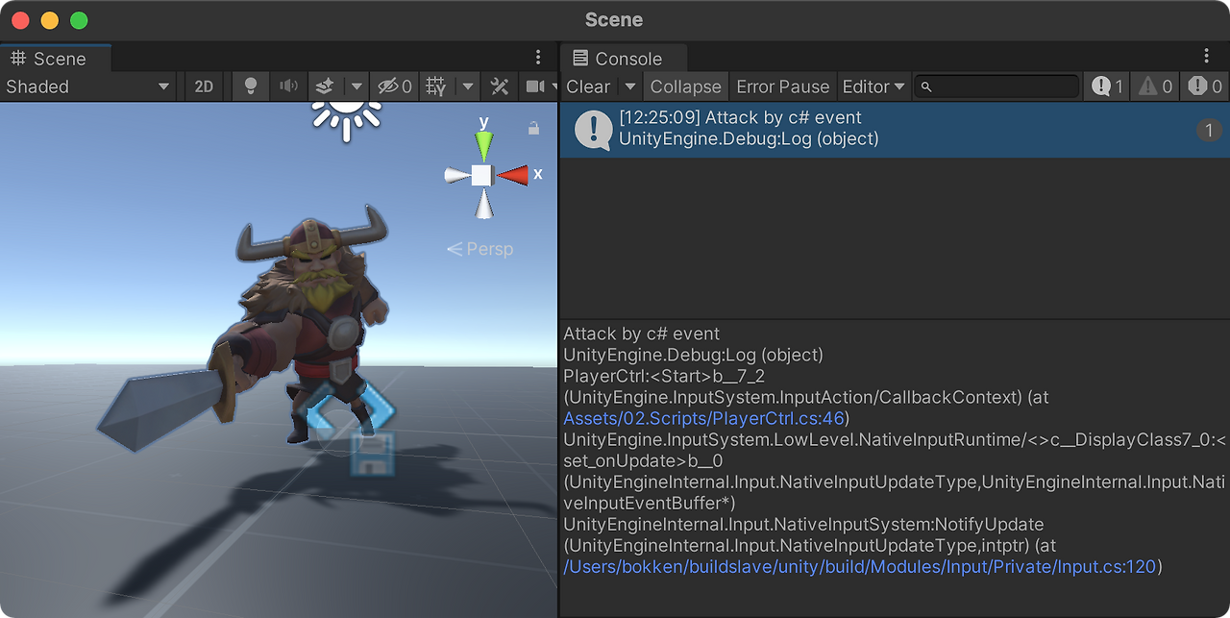Click the red X axis gizmo cone
The image size is (1230, 618).
[x=513, y=175]
